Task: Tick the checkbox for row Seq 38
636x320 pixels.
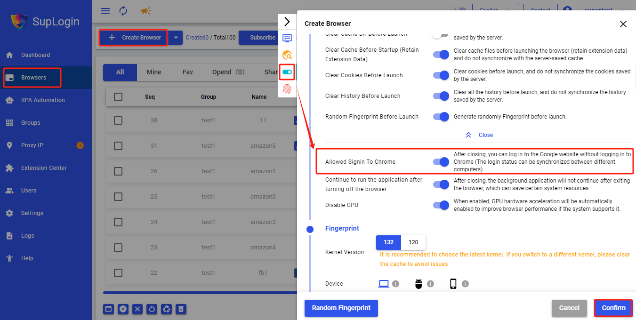Action: click(118, 120)
